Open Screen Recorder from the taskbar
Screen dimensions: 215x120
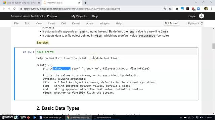click(105, 117)
